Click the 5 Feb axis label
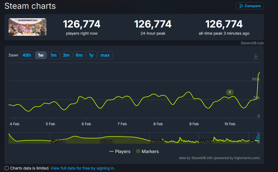Image resolution: width=278 pixels, height=172 pixels. (x=50, y=124)
